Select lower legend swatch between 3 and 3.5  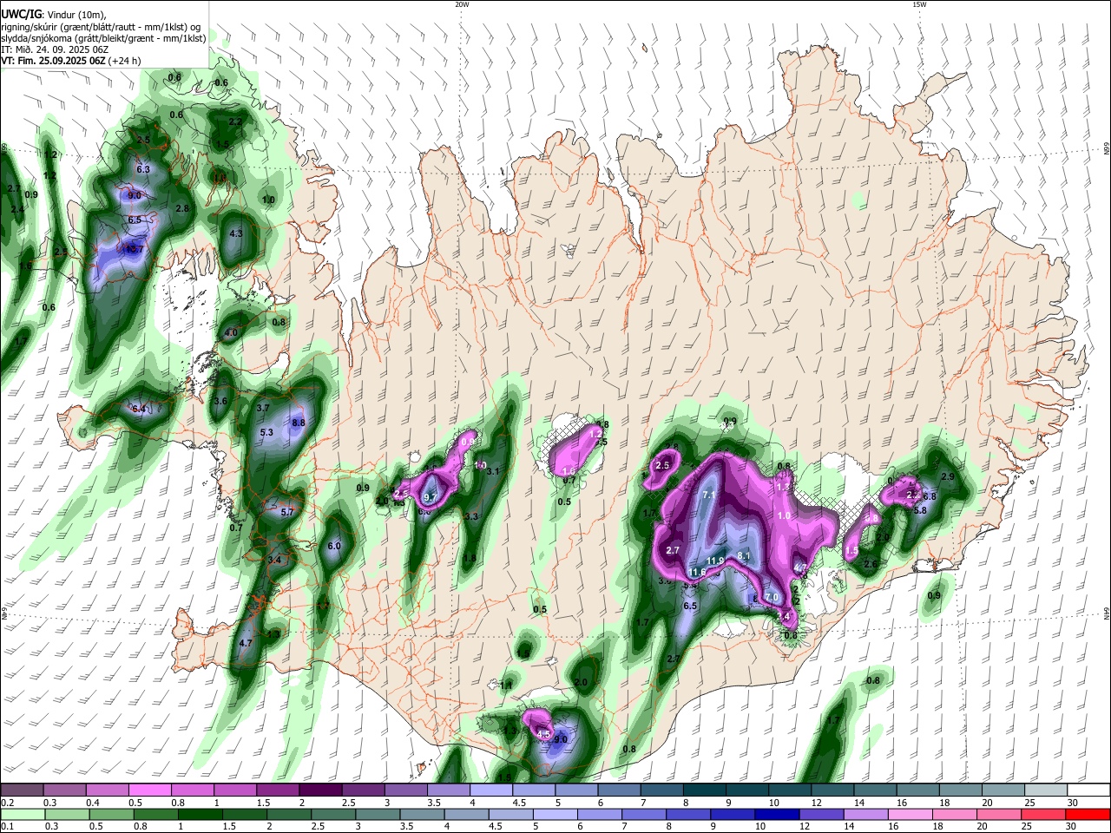pyautogui.click(x=378, y=814)
